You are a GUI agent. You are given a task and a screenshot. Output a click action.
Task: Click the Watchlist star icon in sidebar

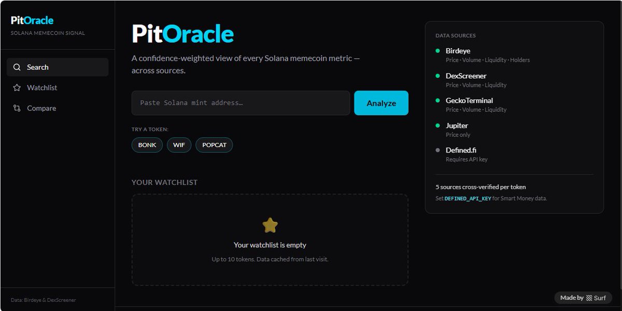17,88
